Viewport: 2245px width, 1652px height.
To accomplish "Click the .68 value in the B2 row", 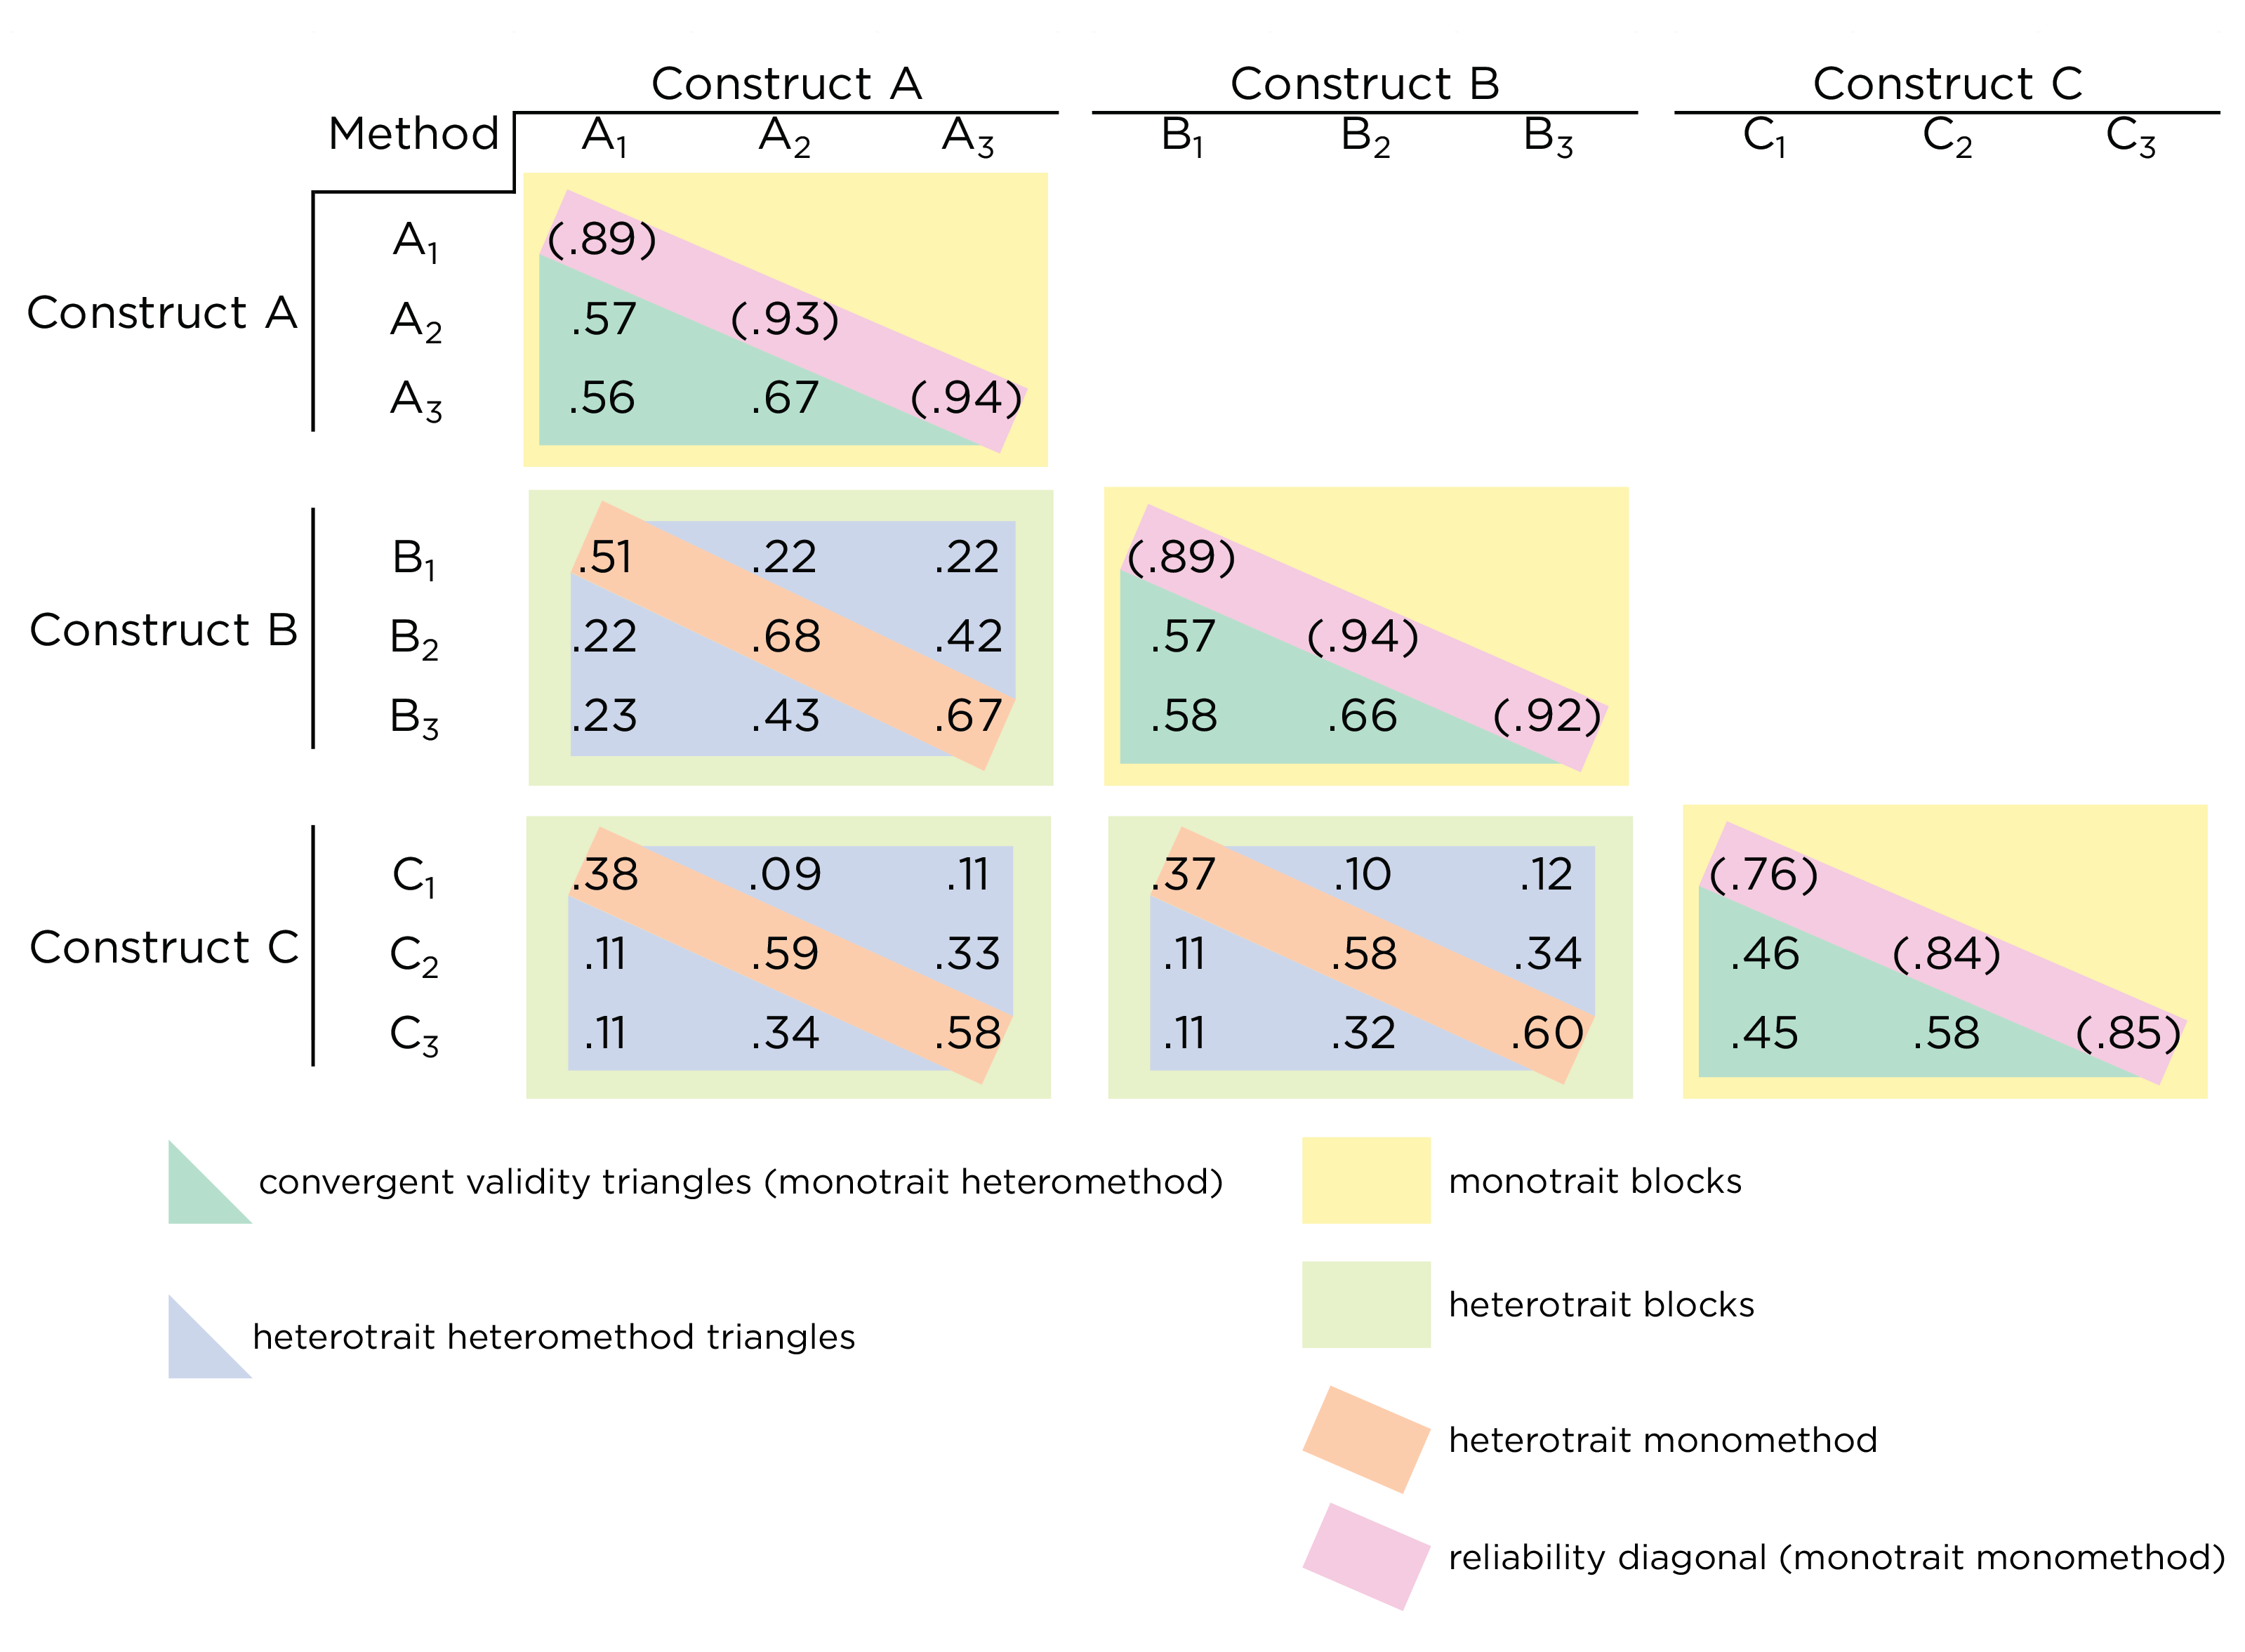I will point(786,636).
